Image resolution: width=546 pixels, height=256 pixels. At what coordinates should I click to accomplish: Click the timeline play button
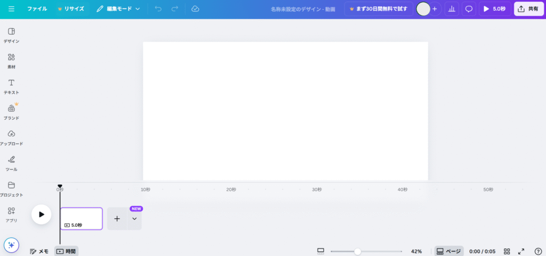coord(42,214)
